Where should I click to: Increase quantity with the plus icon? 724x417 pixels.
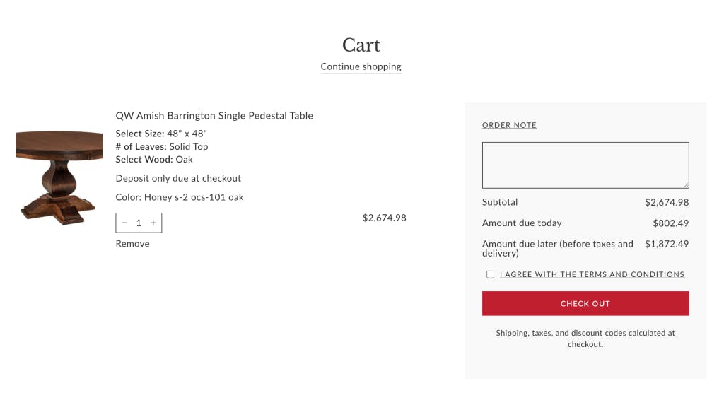point(153,223)
